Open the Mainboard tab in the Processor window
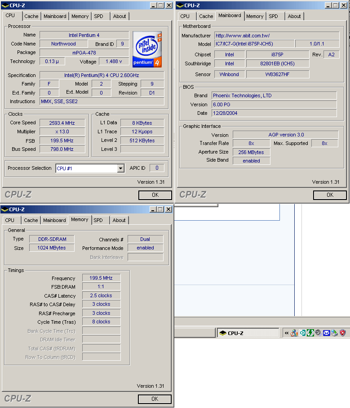 [55, 16]
